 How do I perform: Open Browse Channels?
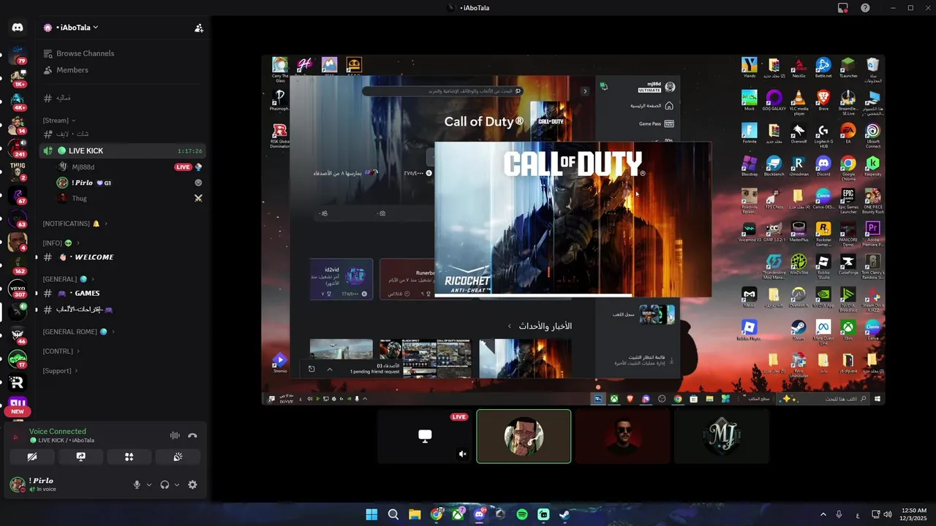121,53
